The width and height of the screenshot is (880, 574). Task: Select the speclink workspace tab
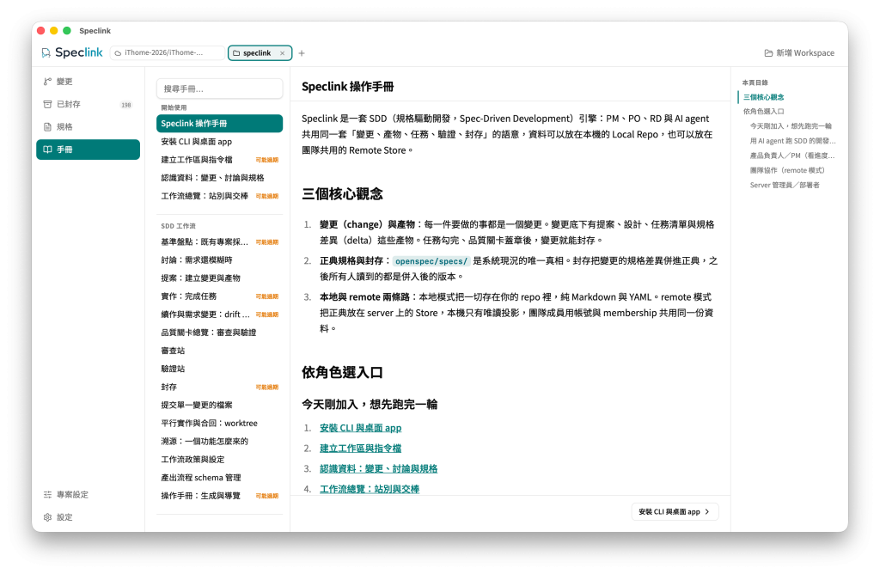[x=260, y=52]
